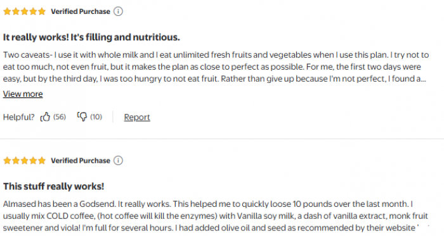This screenshot has width=444, height=236.
Task: Select the 'This stuff really works!' review title
Action: tap(53, 186)
